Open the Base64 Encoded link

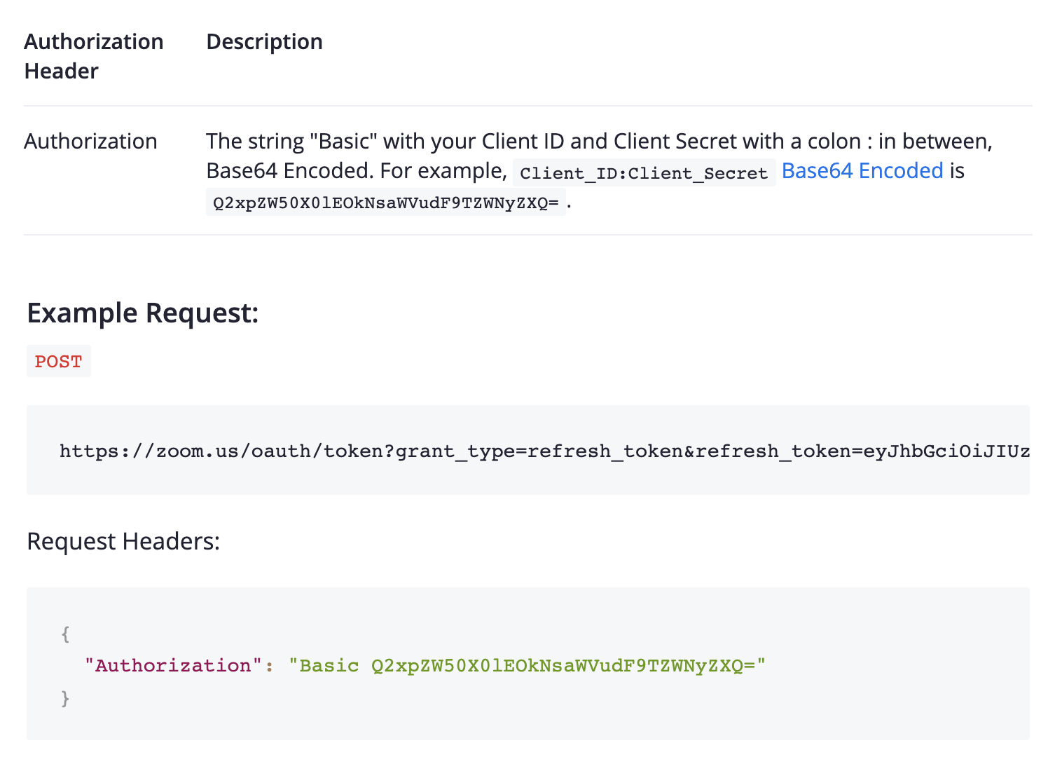(862, 171)
